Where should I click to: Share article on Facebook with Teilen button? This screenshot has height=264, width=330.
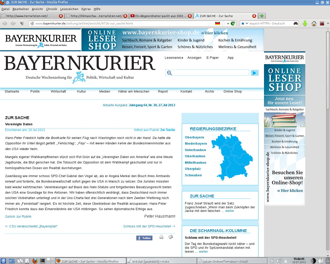(x=144, y=238)
